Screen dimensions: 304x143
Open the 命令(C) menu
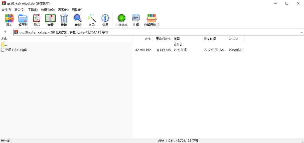pos(19,9)
